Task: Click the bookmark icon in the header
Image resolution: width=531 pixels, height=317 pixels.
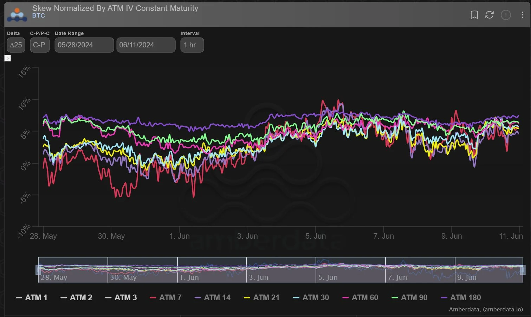Action: pos(474,15)
